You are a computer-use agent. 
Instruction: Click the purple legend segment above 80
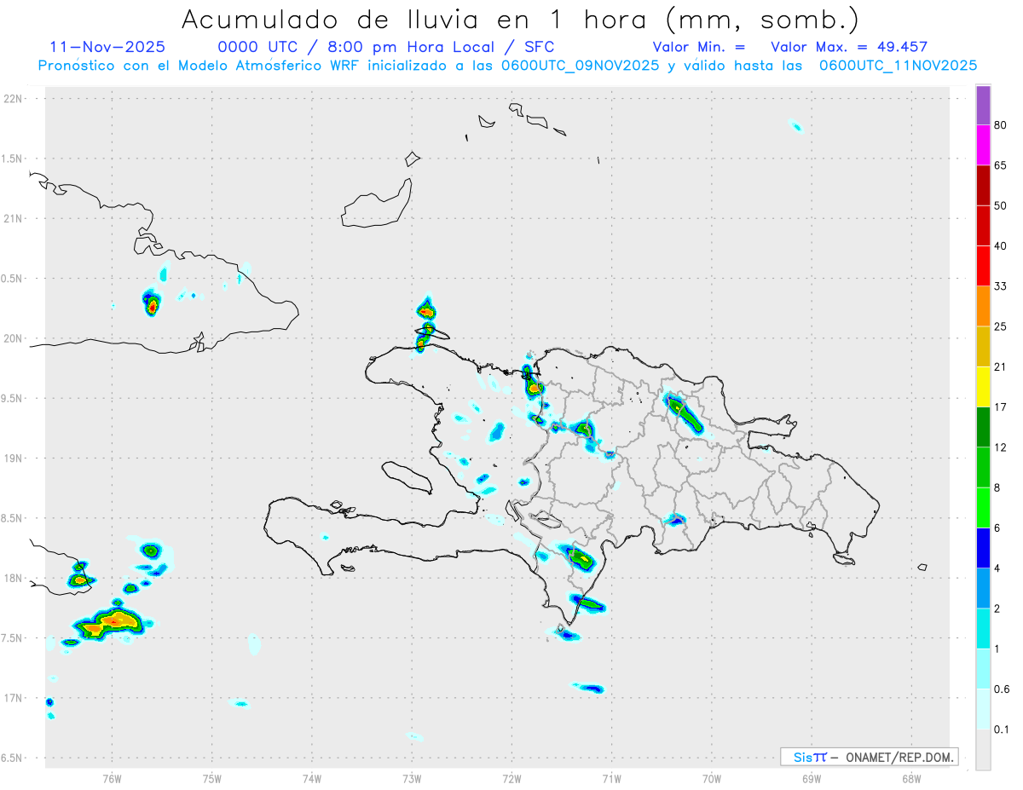coord(983,105)
